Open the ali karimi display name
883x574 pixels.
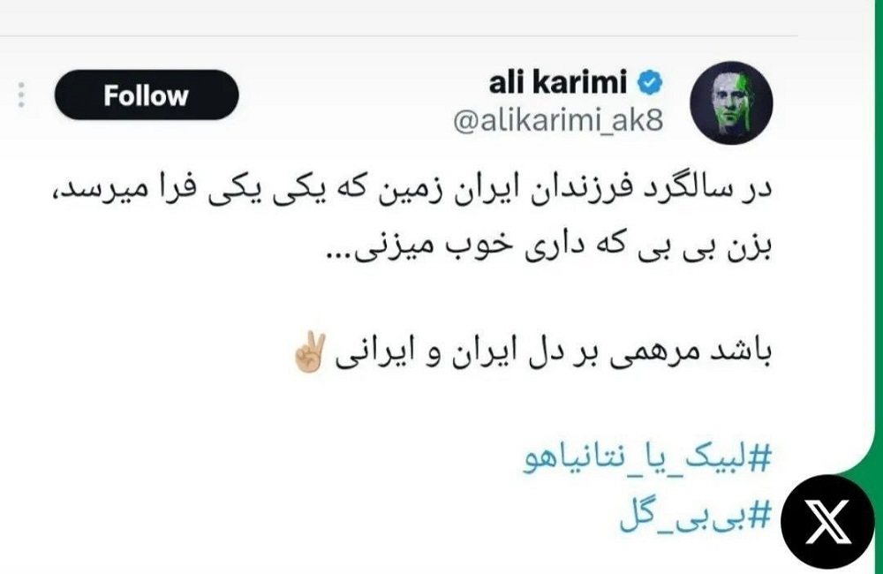point(557,82)
